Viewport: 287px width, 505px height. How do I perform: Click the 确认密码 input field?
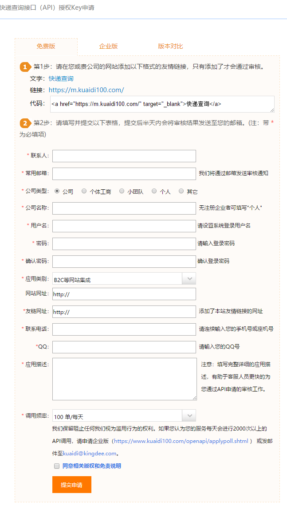124,262
